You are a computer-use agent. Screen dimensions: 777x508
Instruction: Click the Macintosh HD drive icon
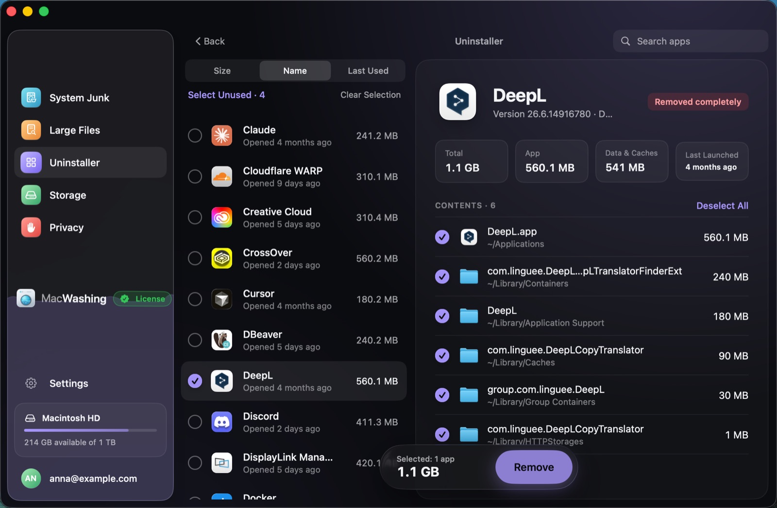(x=30, y=418)
